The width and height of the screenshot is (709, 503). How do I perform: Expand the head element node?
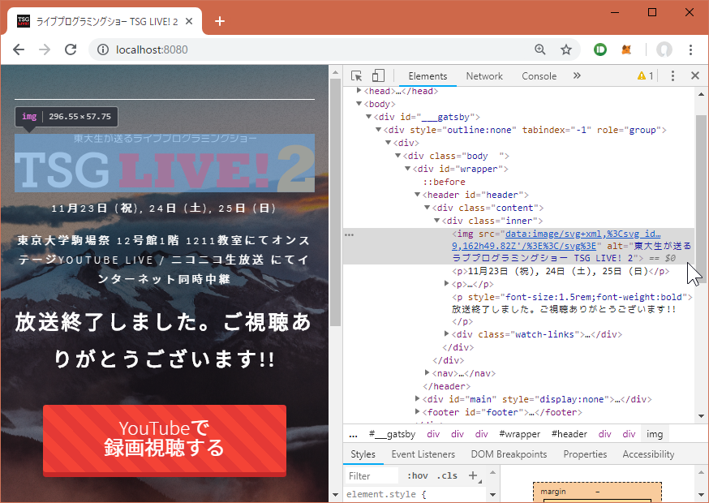point(359,91)
